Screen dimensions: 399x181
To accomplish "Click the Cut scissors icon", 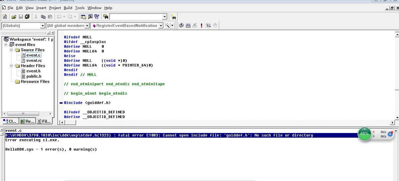I will pyautogui.click(x=36, y=17).
